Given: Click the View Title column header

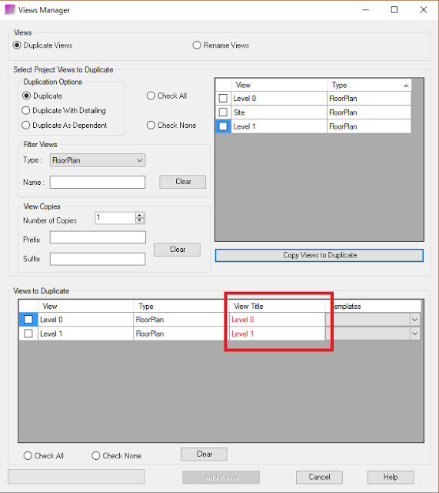Looking at the screenshot, I should click(x=277, y=307).
